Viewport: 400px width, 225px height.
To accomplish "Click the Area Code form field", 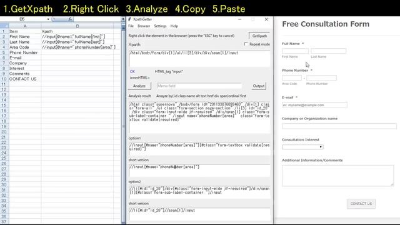I will [x=292, y=78].
